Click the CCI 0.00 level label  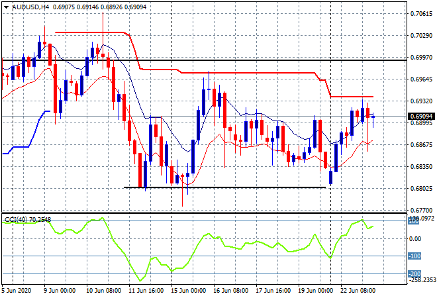click(x=416, y=239)
